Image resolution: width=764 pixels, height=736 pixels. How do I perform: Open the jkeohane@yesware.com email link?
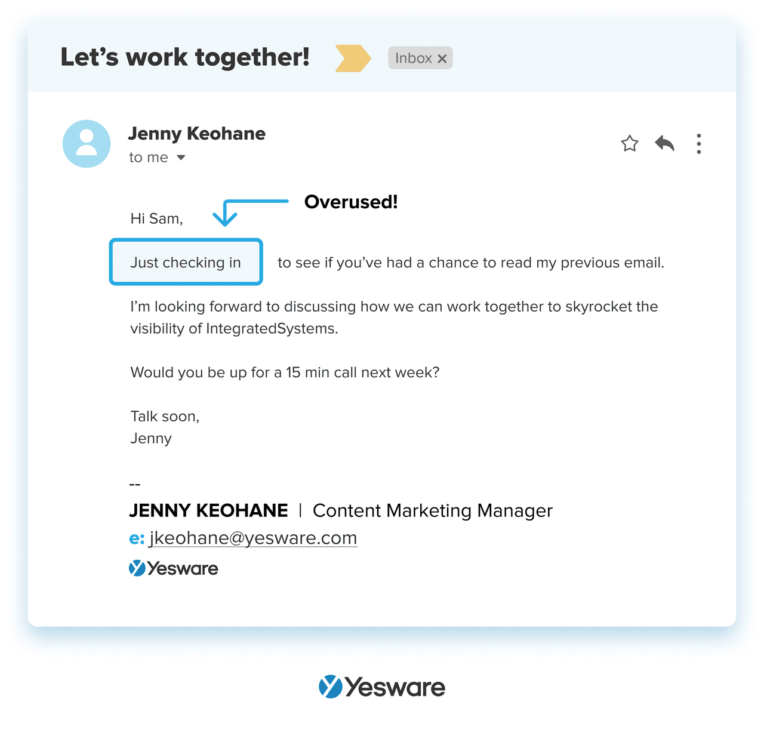(253, 538)
